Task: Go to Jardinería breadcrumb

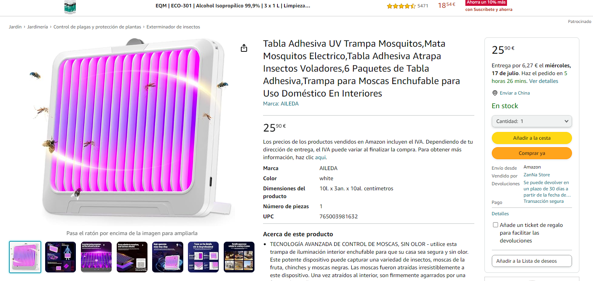Action: [x=37, y=27]
